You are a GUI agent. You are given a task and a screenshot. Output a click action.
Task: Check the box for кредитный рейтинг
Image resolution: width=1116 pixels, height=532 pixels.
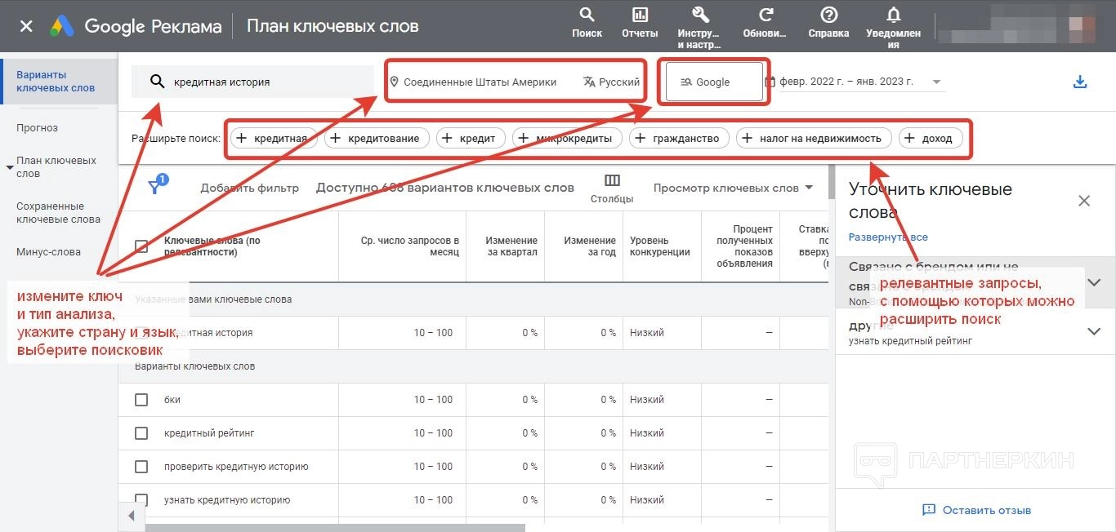(141, 433)
